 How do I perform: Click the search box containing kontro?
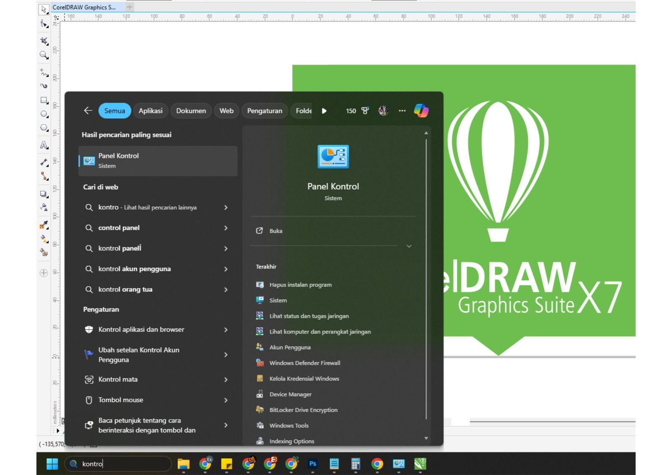(118, 464)
